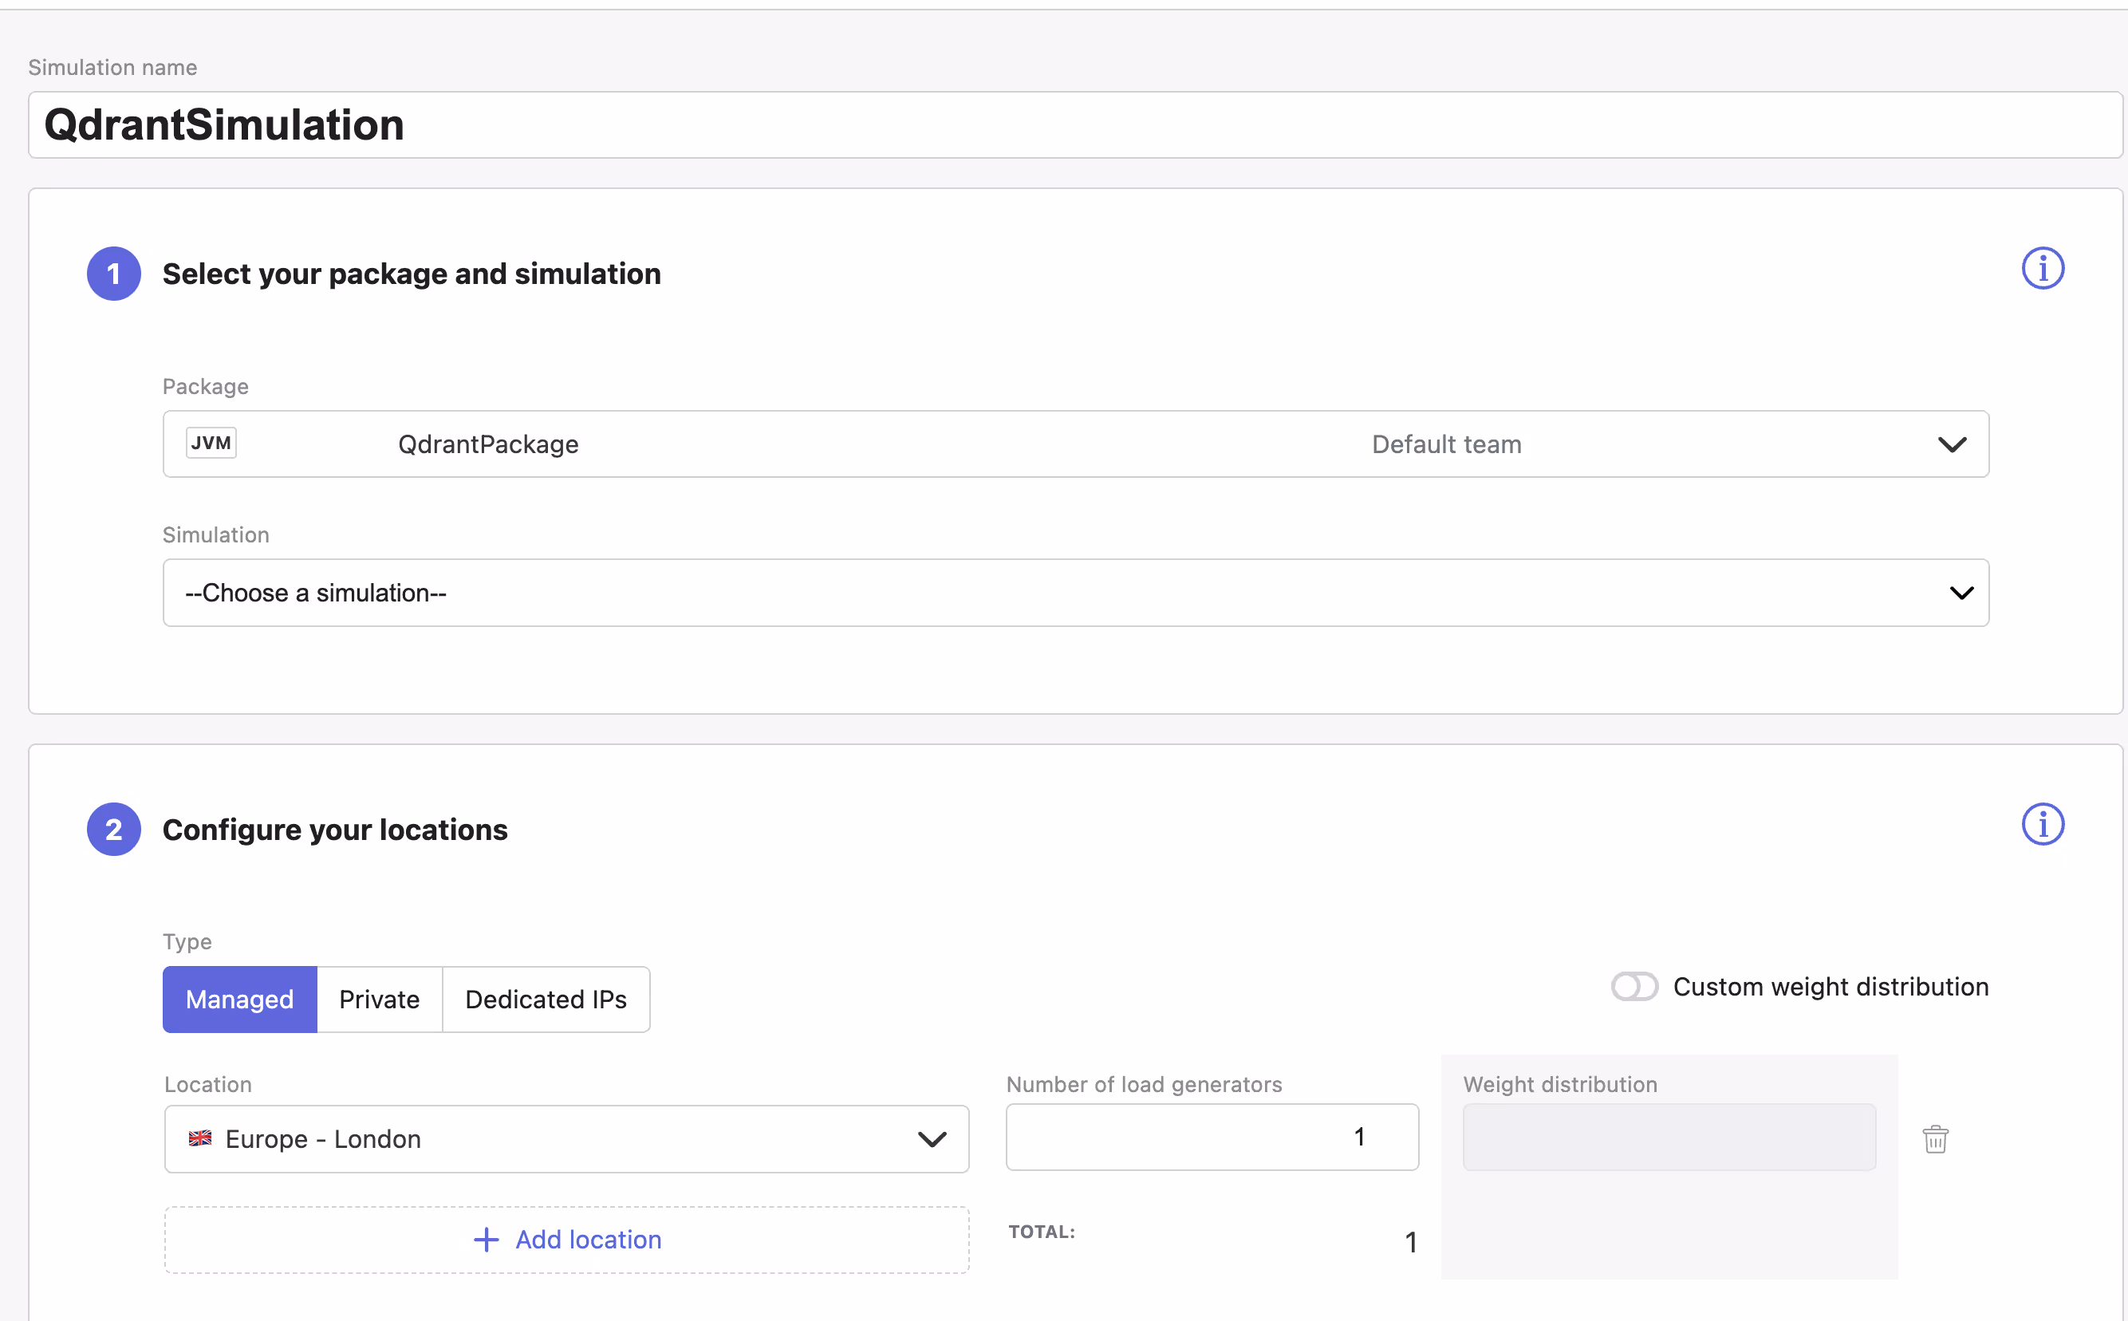Image resolution: width=2128 pixels, height=1321 pixels.
Task: Switch to Private location type
Action: (379, 999)
